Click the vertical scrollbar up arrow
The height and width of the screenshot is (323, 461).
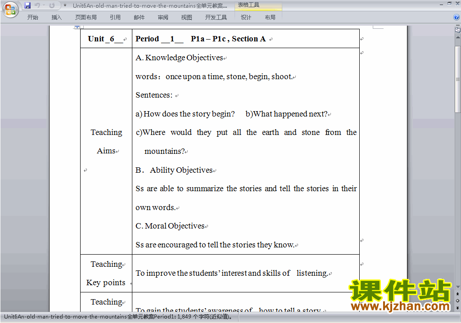[x=458, y=38]
